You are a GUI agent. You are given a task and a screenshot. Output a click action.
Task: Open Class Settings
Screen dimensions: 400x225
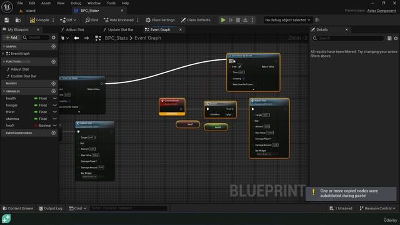pyautogui.click(x=160, y=20)
